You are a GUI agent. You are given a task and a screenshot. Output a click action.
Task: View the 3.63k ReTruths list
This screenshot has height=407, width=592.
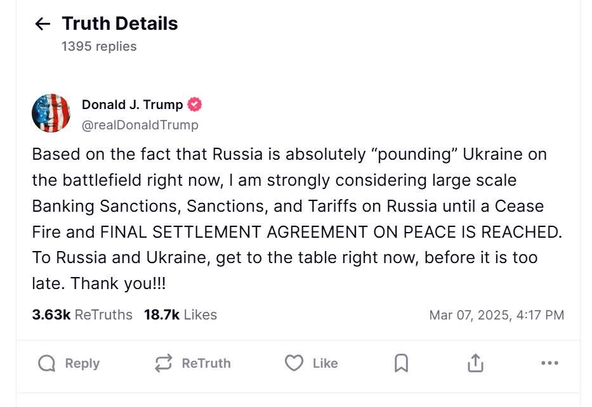(x=82, y=314)
